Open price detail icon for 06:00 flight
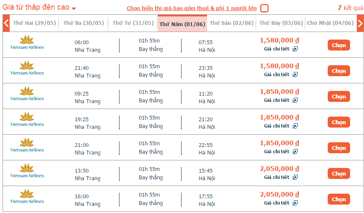Image resolution: width=364 pixels, height=213 pixels. point(295,49)
